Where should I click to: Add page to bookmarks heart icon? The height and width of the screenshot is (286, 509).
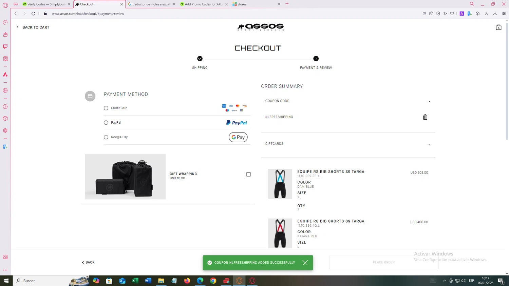452,14
